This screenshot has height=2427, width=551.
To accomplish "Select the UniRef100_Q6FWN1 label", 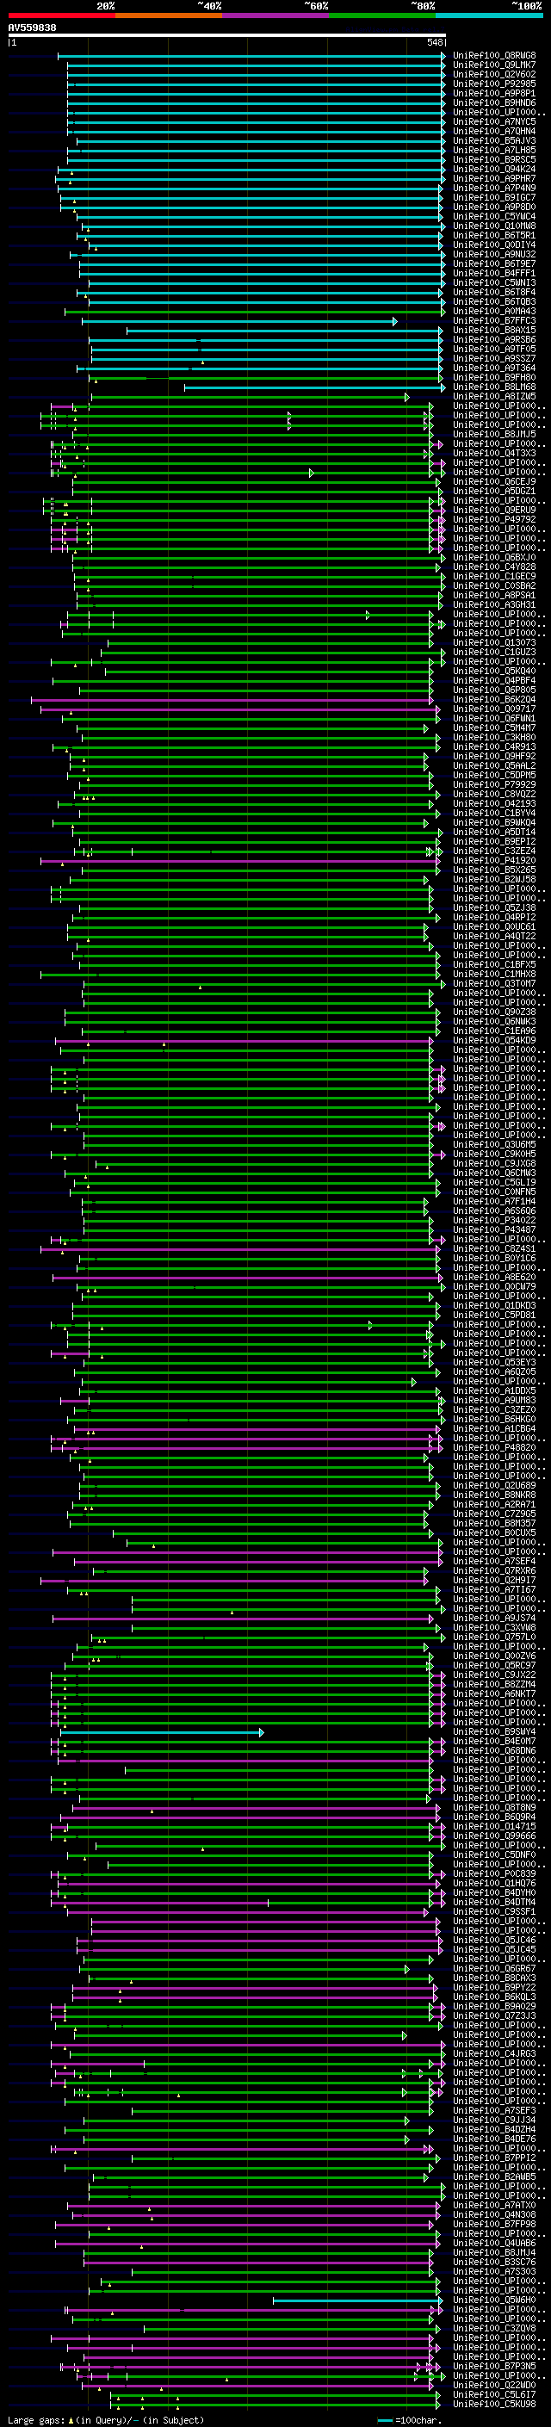I will coord(494,720).
